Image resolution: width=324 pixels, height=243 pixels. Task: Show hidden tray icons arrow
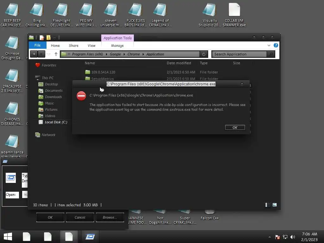[270, 237]
